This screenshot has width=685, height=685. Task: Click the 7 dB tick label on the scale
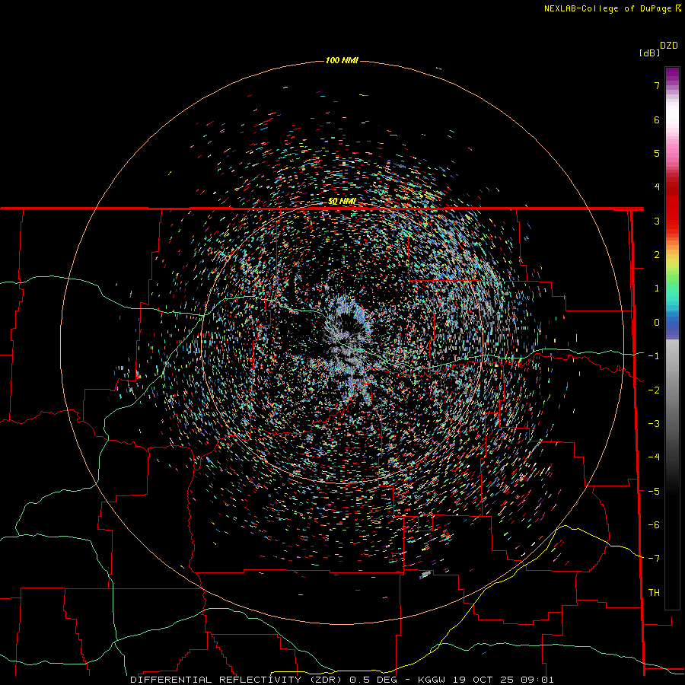(x=657, y=85)
